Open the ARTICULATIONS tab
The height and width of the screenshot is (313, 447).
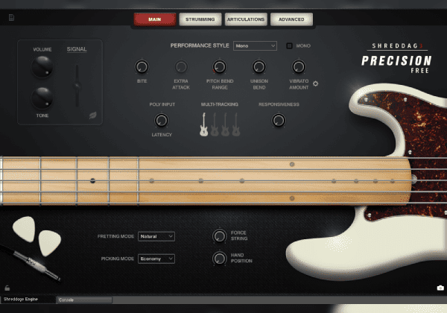tap(246, 19)
